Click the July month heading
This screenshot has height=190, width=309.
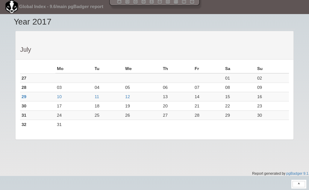click(25, 50)
